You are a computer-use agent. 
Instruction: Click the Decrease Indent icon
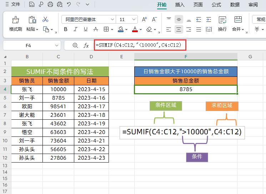click(199, 19)
